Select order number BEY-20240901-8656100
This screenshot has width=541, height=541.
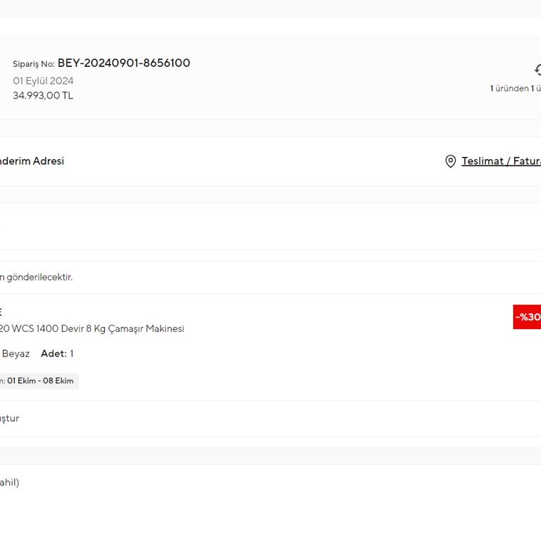(x=124, y=63)
